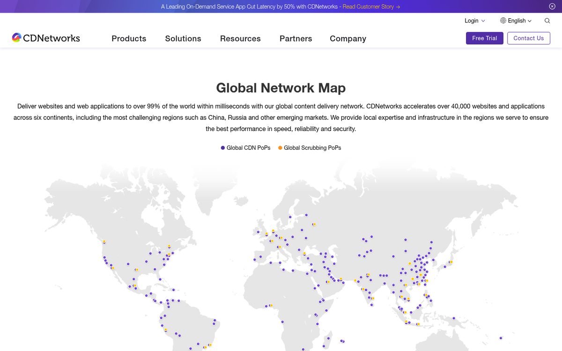This screenshot has height=351, width=562.
Task: Click the Contact Us button
Action: point(528,38)
